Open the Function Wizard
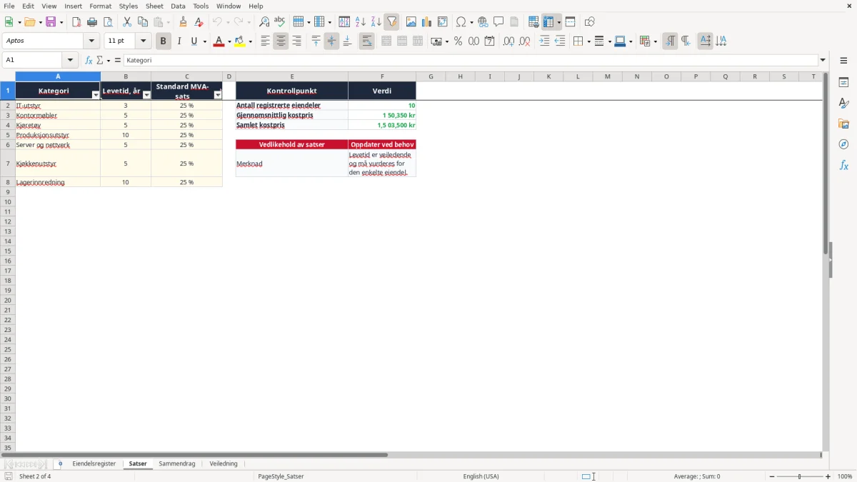 89,60
